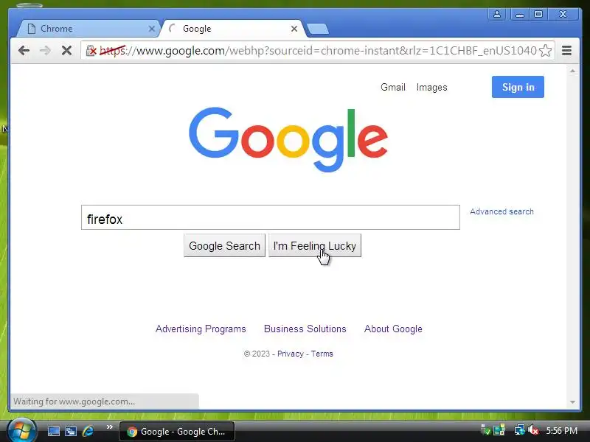
Task: Open the About Google link
Action: 393,329
